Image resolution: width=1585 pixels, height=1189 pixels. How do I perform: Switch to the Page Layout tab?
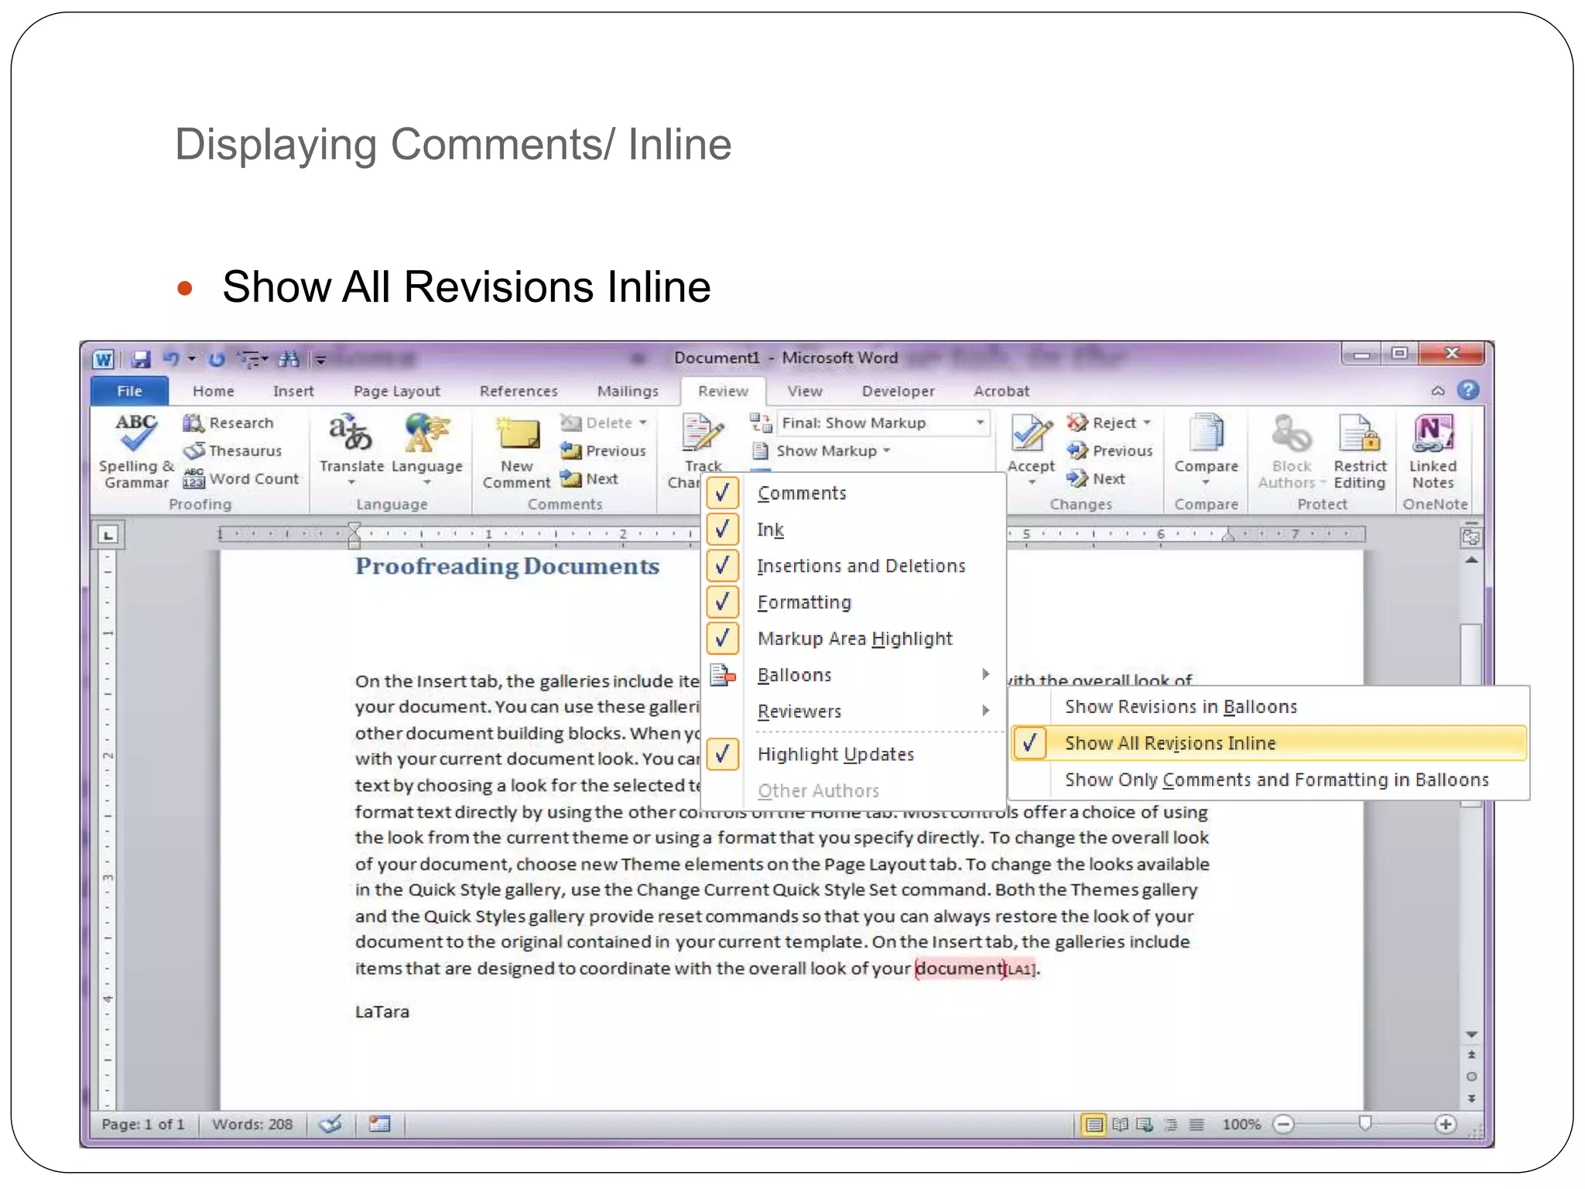click(x=396, y=391)
